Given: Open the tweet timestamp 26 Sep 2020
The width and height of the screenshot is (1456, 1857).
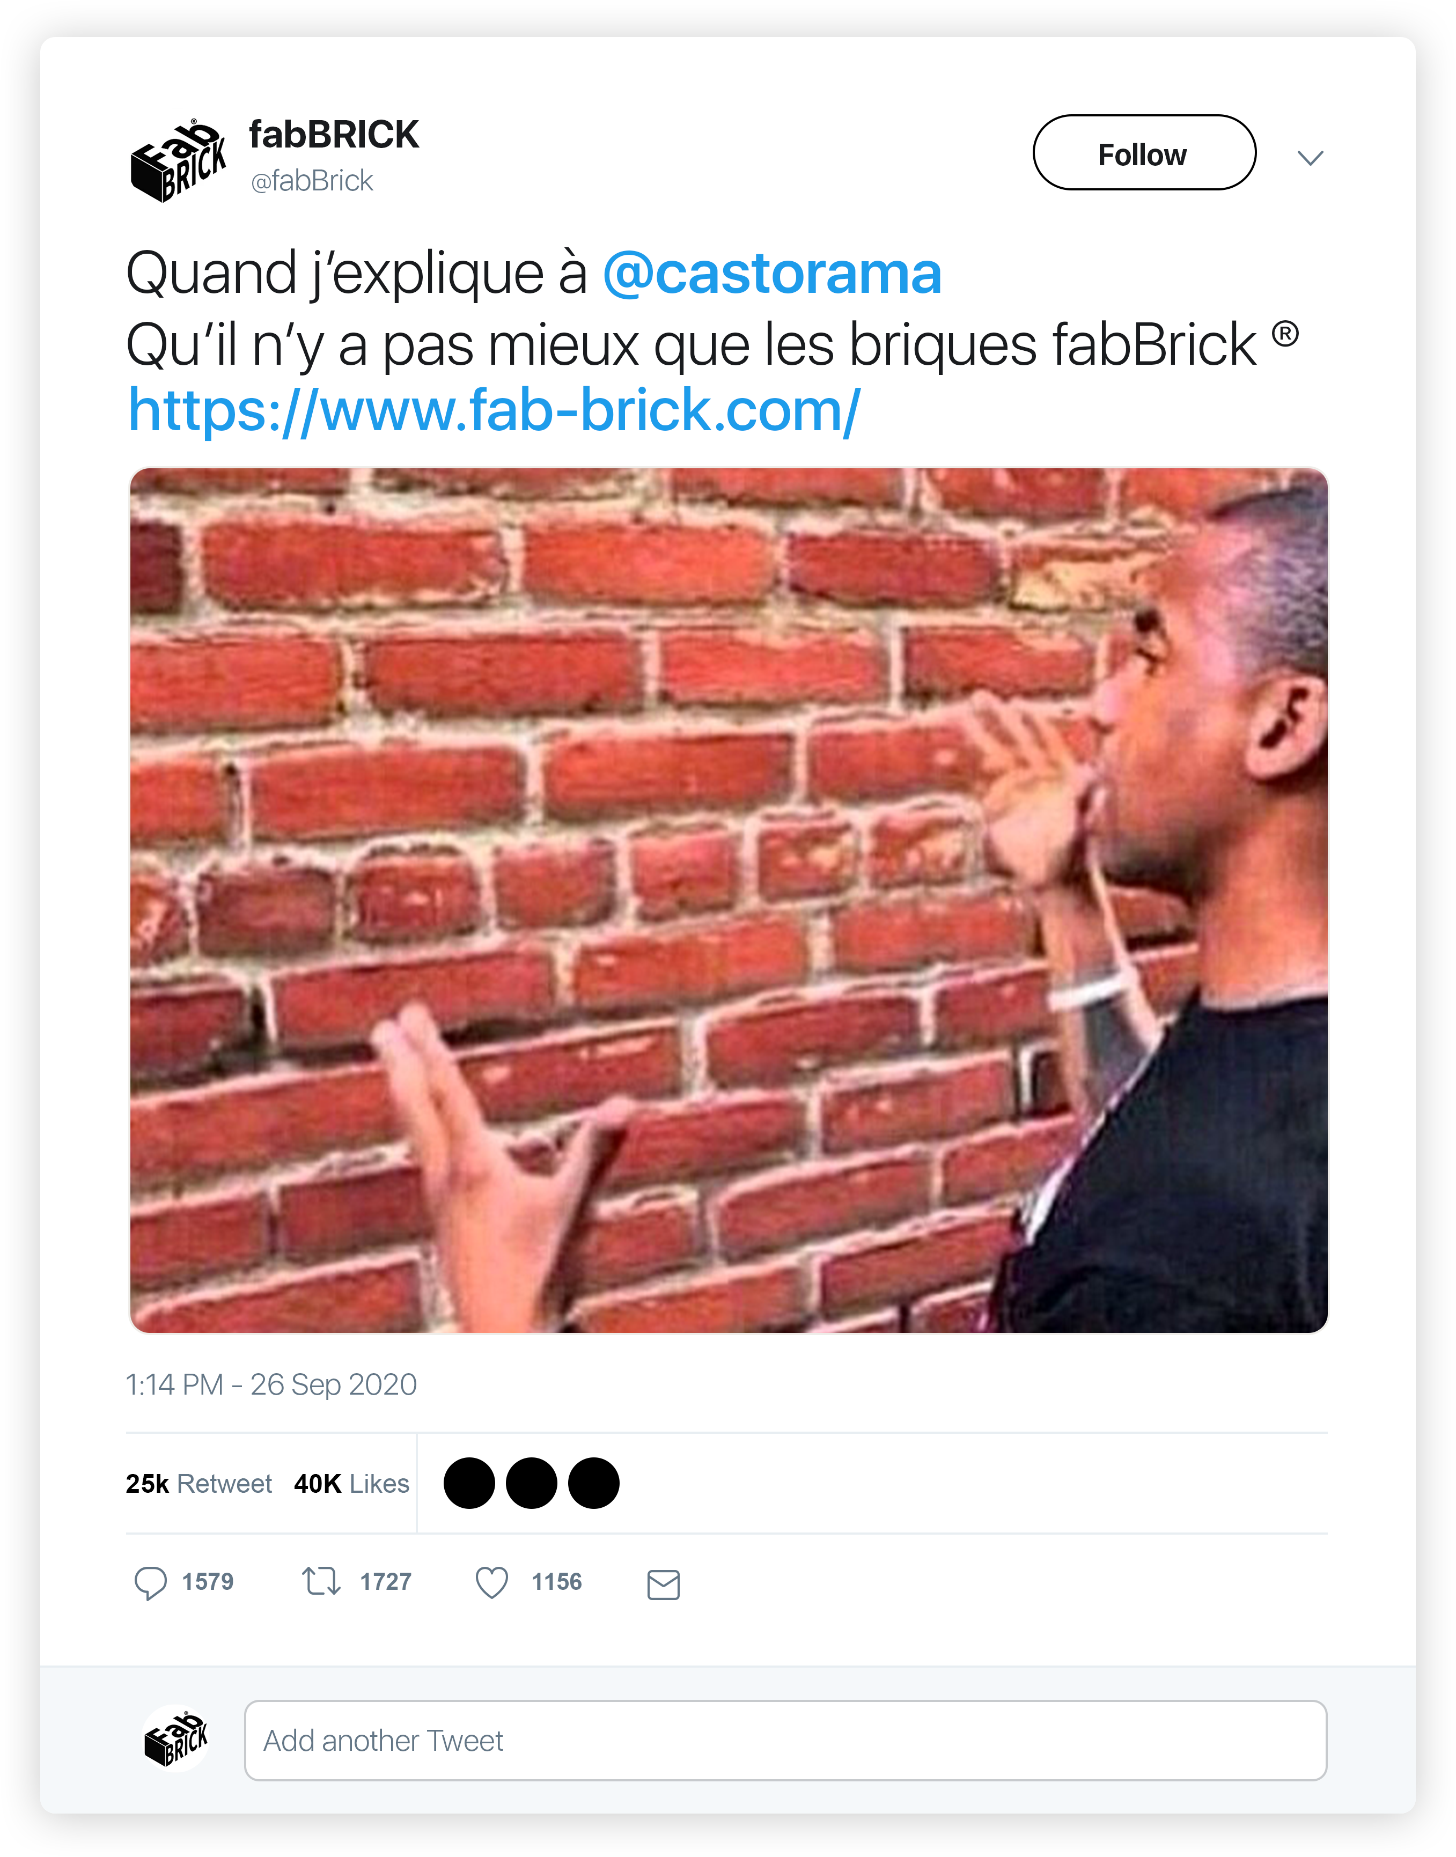Looking at the screenshot, I should (x=271, y=1384).
